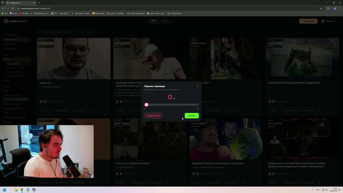343x193 pixels.
Task: Choose the За всё время period
Action: click(18, 64)
